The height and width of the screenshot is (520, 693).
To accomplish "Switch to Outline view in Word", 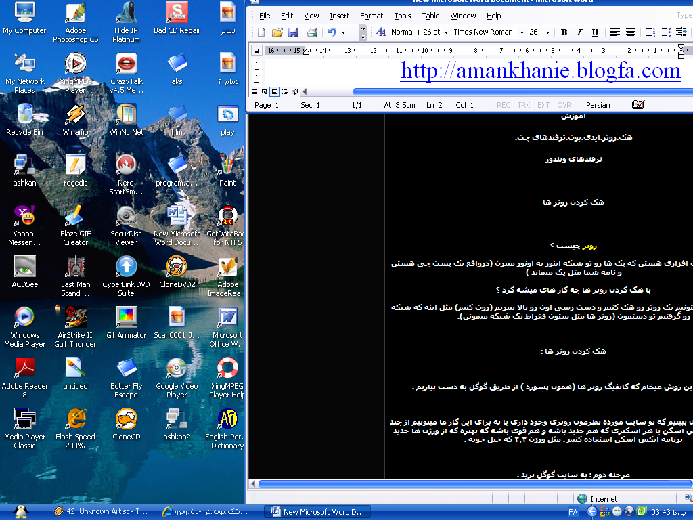I will click(x=285, y=91).
